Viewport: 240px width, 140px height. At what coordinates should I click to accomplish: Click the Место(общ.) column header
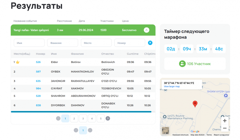pos(22,54)
